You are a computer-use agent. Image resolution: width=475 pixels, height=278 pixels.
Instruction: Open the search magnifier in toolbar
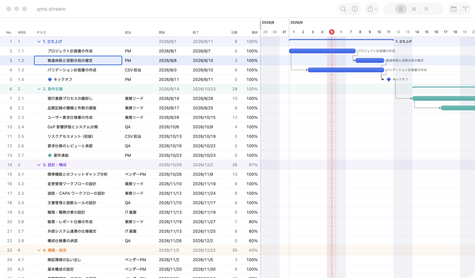[343, 9]
